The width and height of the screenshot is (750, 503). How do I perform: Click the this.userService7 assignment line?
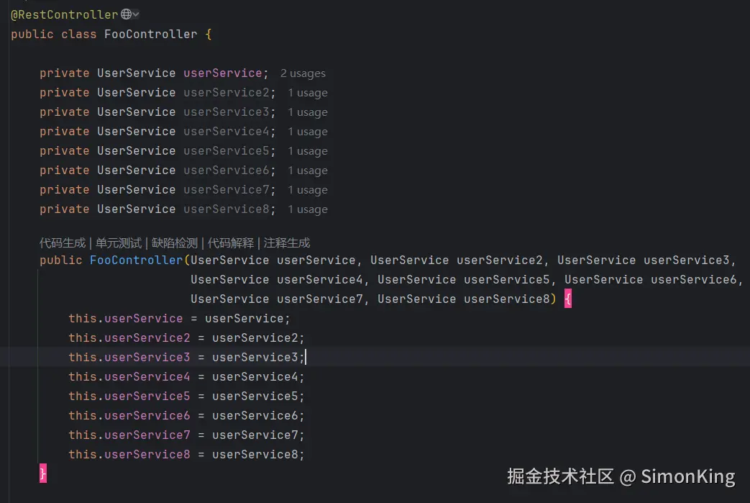(x=187, y=435)
